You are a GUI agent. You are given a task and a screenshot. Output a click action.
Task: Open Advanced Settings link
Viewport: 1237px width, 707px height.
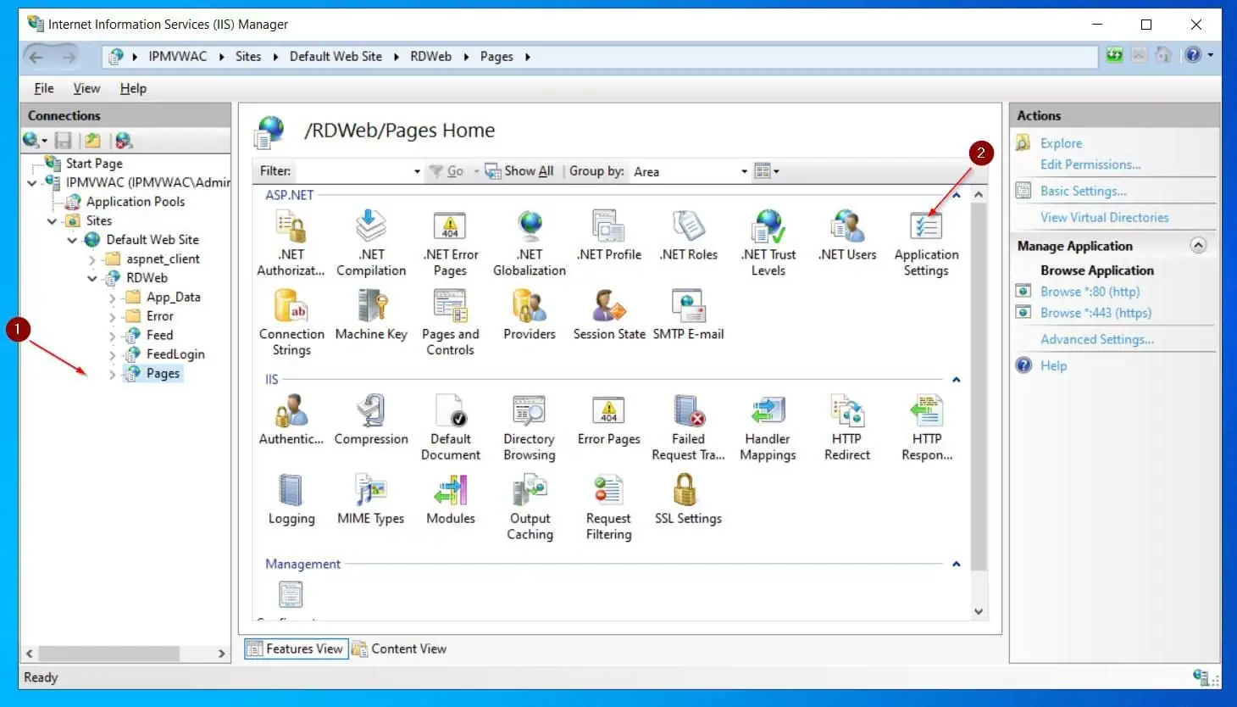tap(1096, 339)
